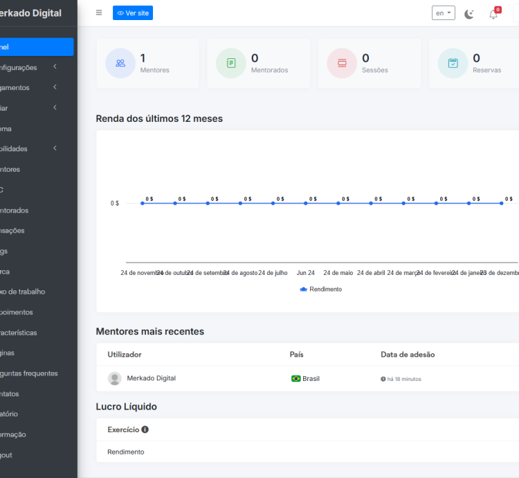Click the hamburger menu icon

click(99, 13)
